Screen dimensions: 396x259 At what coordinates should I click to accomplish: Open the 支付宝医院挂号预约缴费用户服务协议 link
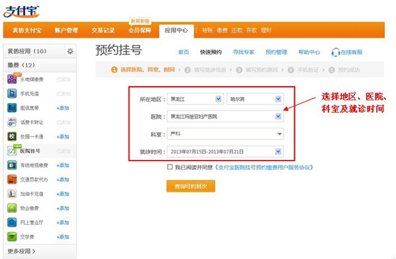click(x=264, y=167)
